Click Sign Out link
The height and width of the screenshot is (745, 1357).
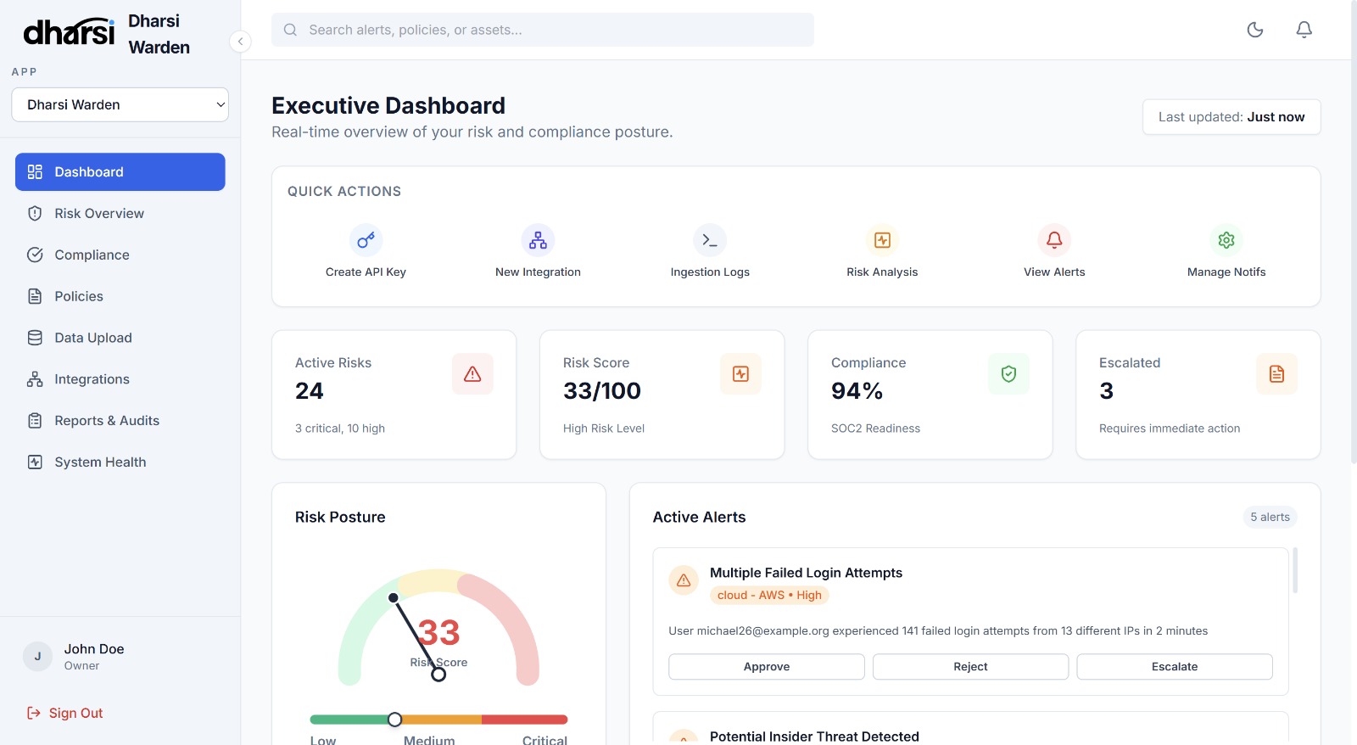tap(75, 714)
